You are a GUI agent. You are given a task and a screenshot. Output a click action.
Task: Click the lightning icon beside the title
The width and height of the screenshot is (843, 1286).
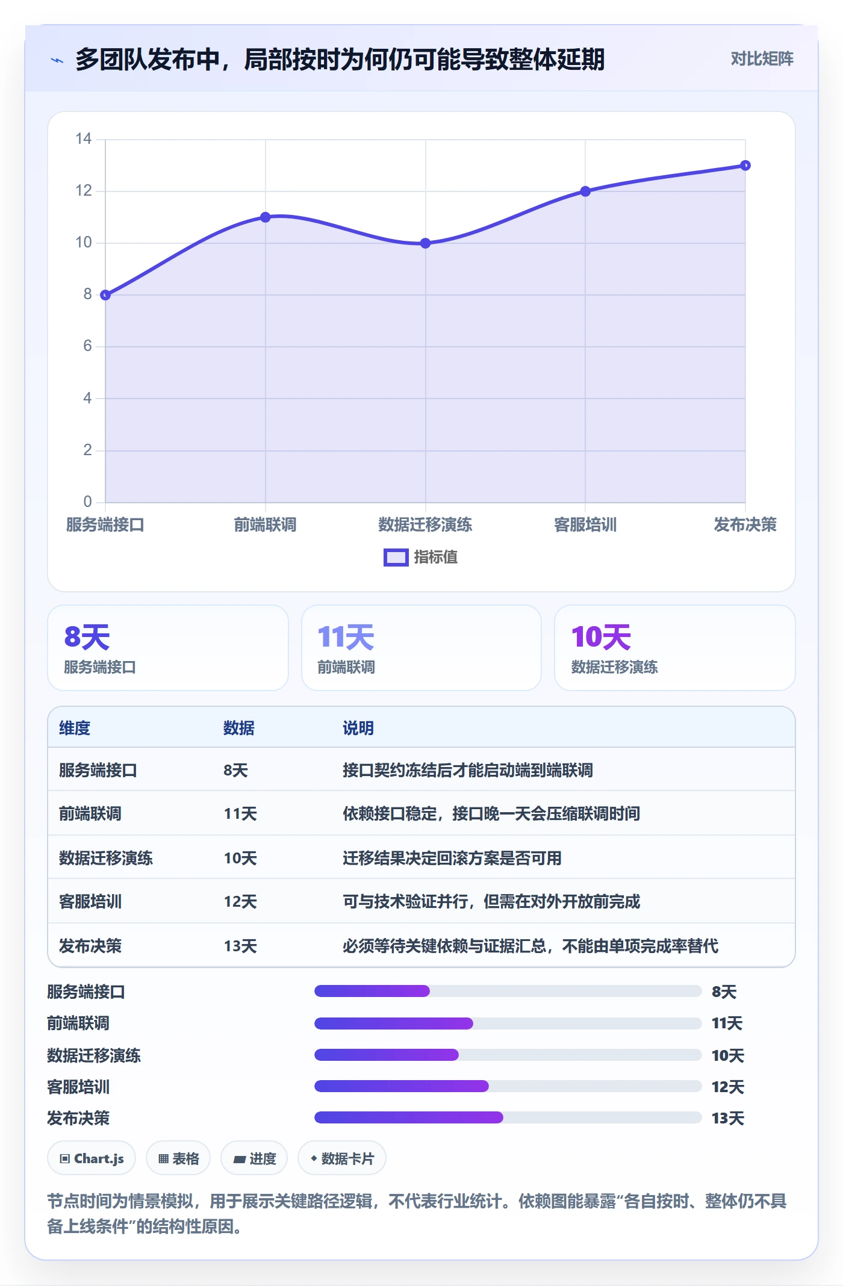(57, 60)
